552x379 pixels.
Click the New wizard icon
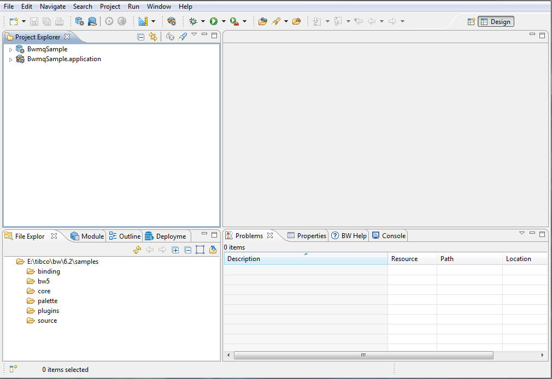click(x=14, y=21)
